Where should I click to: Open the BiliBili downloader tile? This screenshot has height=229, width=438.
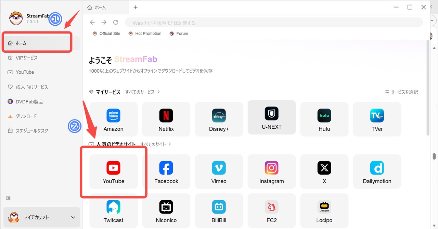pyautogui.click(x=219, y=211)
